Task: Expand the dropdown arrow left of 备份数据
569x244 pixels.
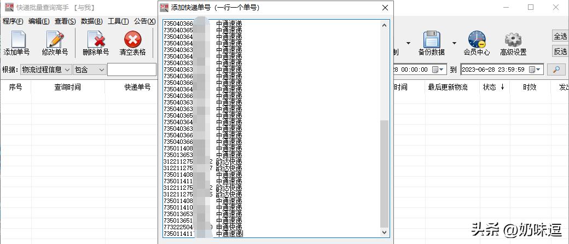Action: pyautogui.click(x=408, y=43)
